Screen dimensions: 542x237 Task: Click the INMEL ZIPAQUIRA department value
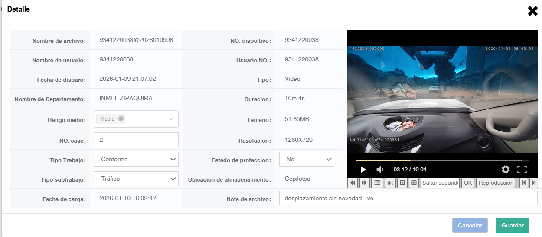(126, 98)
